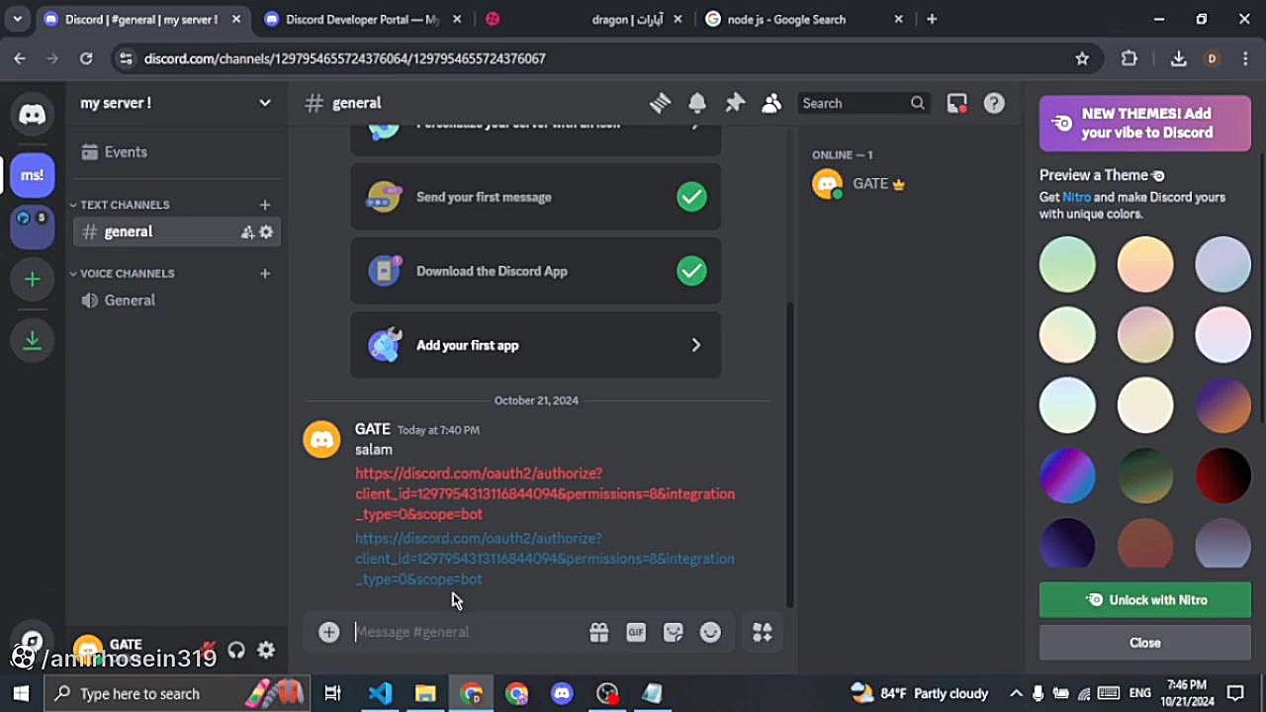This screenshot has height=712, width=1266.
Task: Expand the "Add your first app" card
Action: (535, 345)
